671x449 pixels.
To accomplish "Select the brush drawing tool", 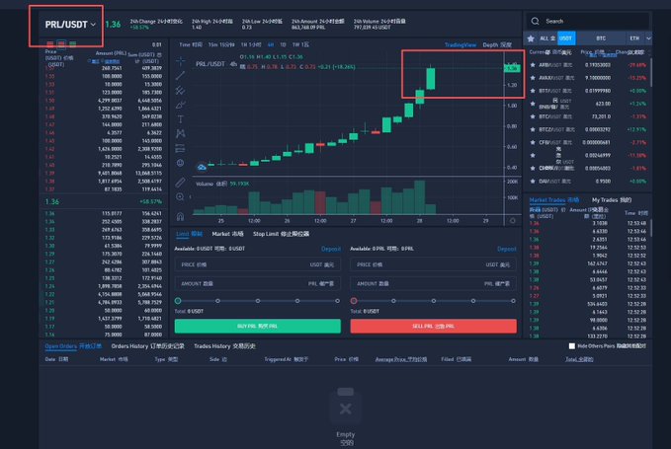I will (x=180, y=105).
